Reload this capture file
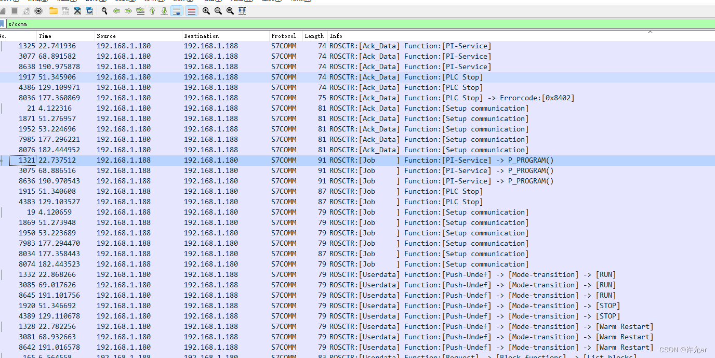Image resolution: width=715 pixels, height=358 pixels. tap(89, 10)
